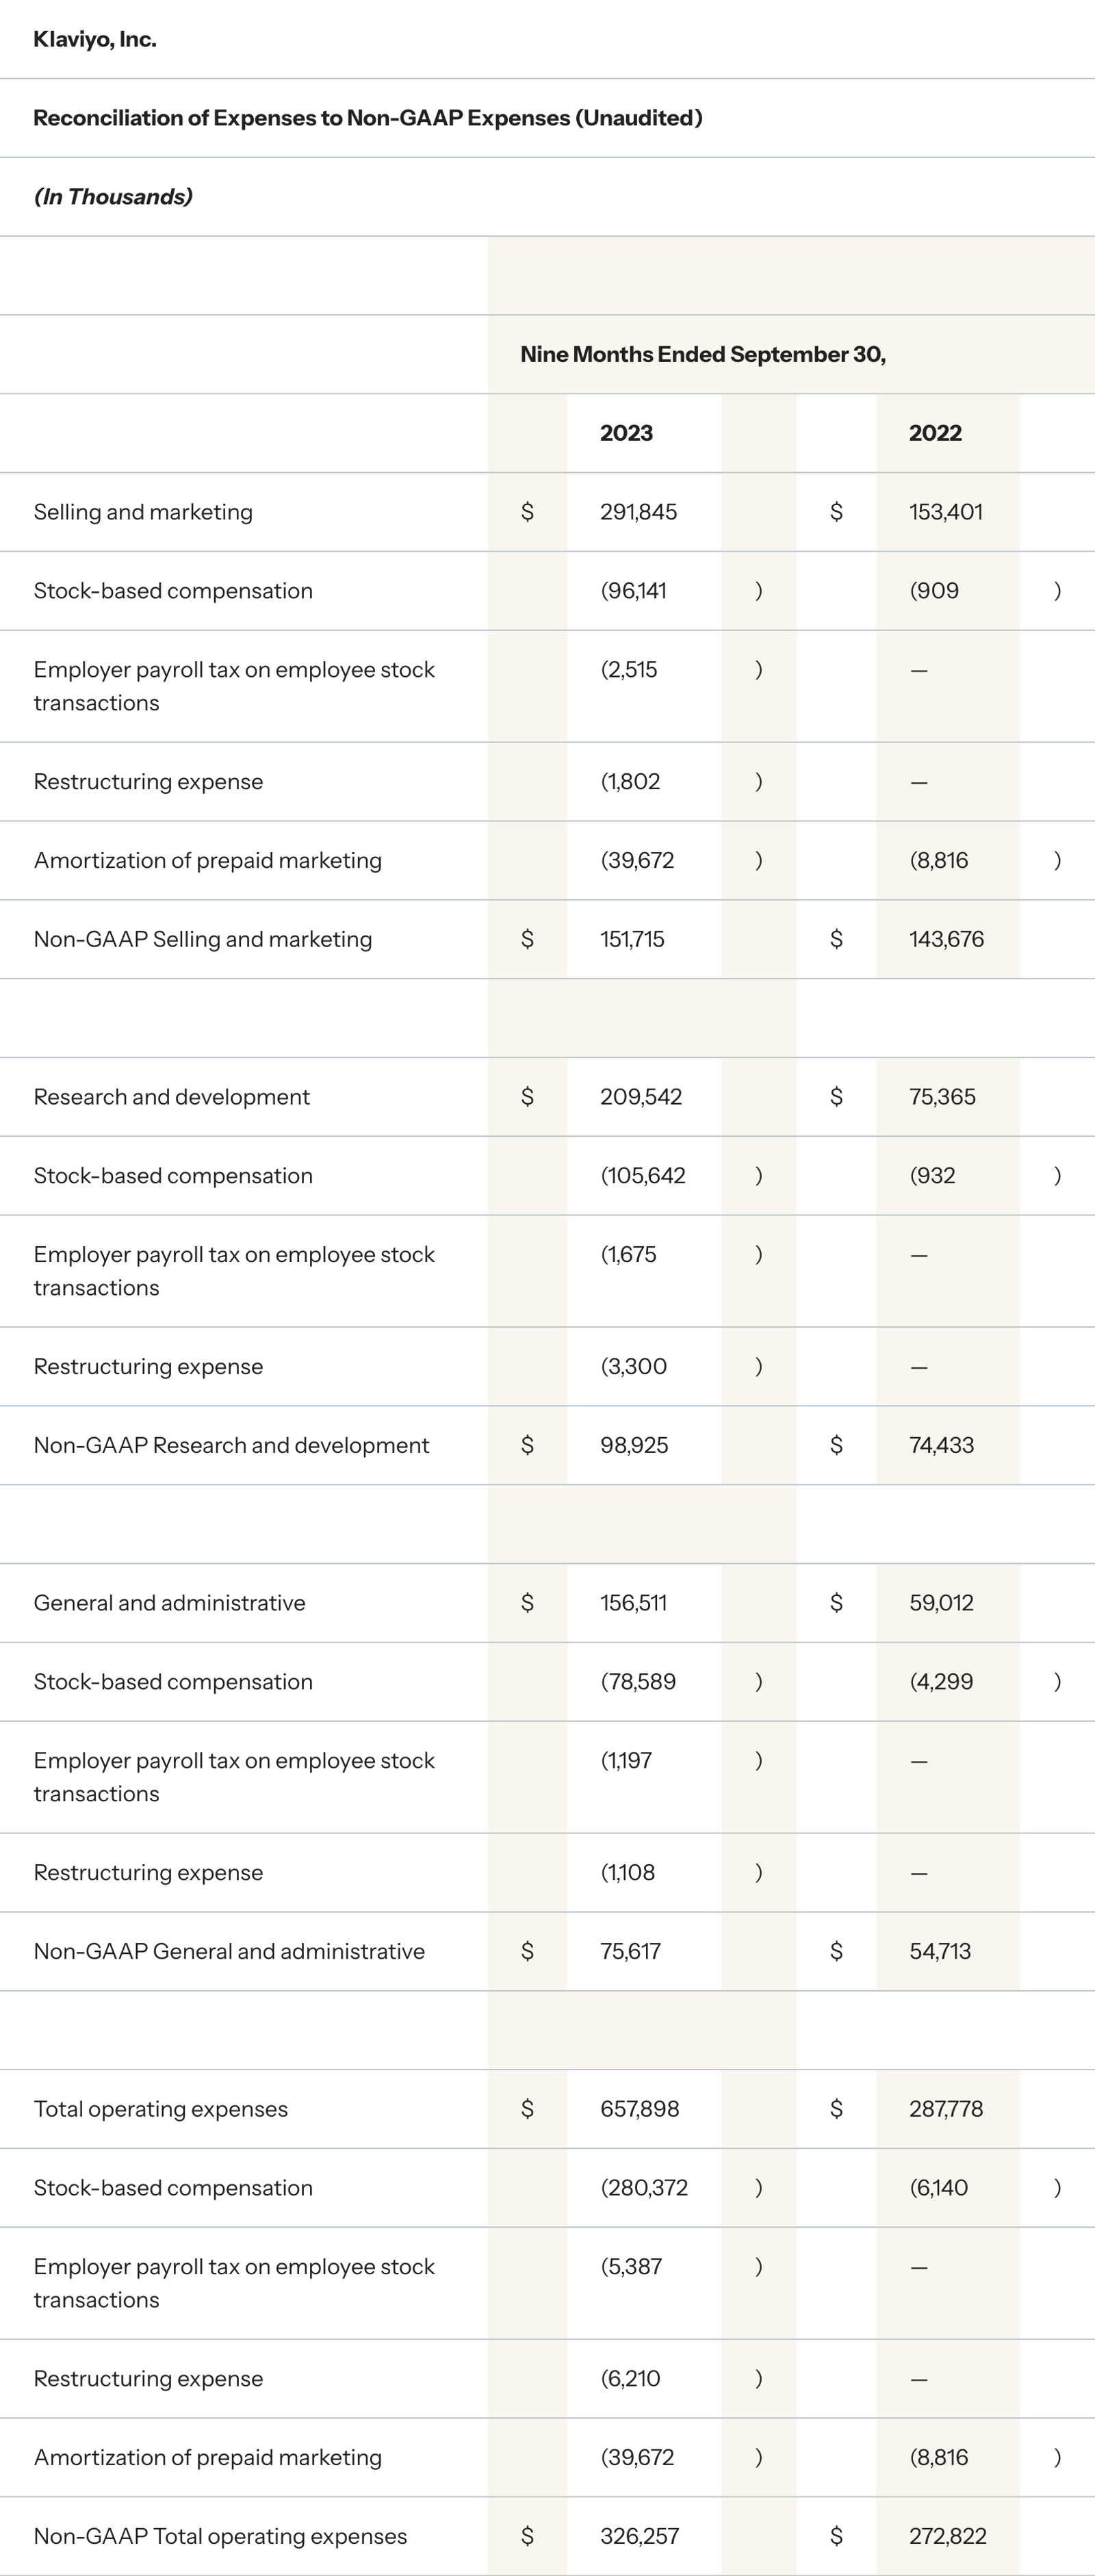Select the (6,140 value
This screenshot has height=2576, width=1095.
(938, 2188)
